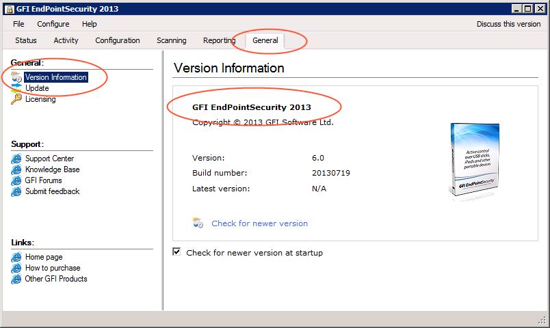Click the How to purchase browser icon
This screenshot has height=328, width=550.
(16, 268)
